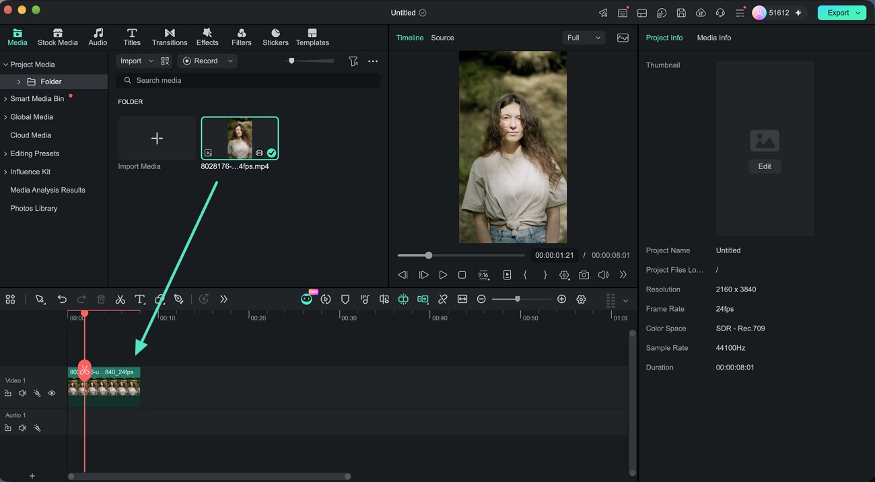Open the filter icon in media panel
The height and width of the screenshot is (482, 875).
(353, 61)
